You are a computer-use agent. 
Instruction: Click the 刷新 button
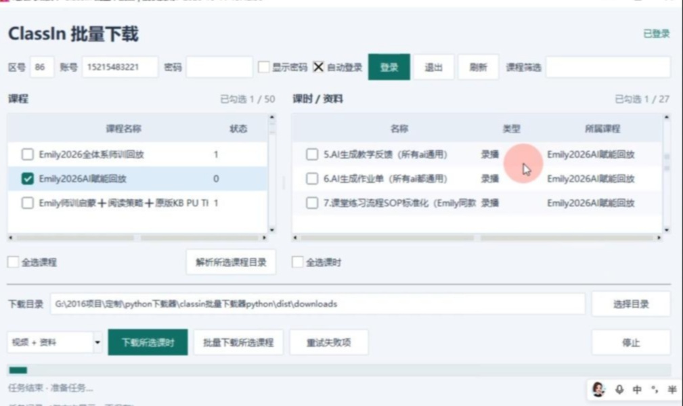(478, 67)
